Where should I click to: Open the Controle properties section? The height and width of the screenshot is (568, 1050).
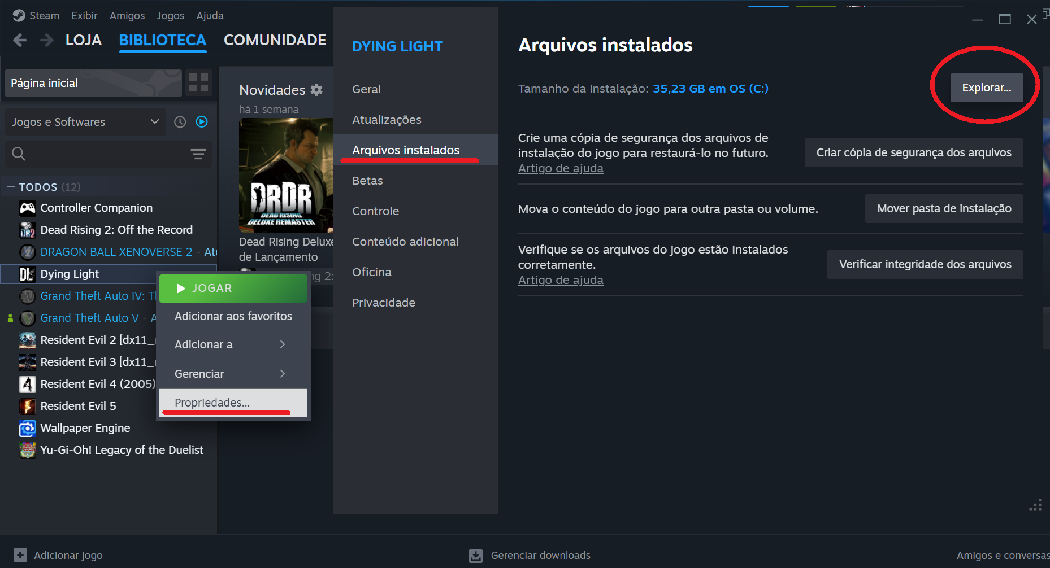tap(415, 211)
